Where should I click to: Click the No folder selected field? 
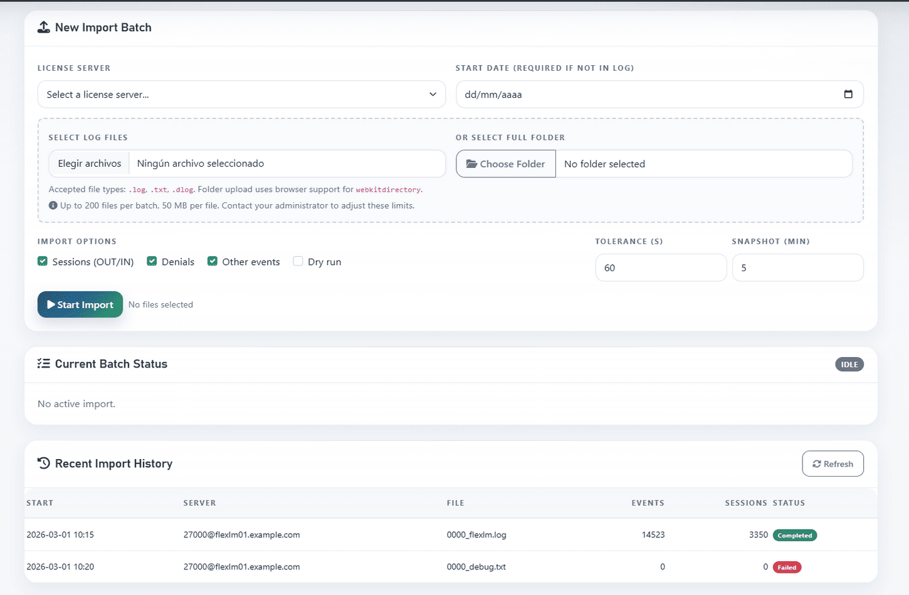click(x=704, y=163)
